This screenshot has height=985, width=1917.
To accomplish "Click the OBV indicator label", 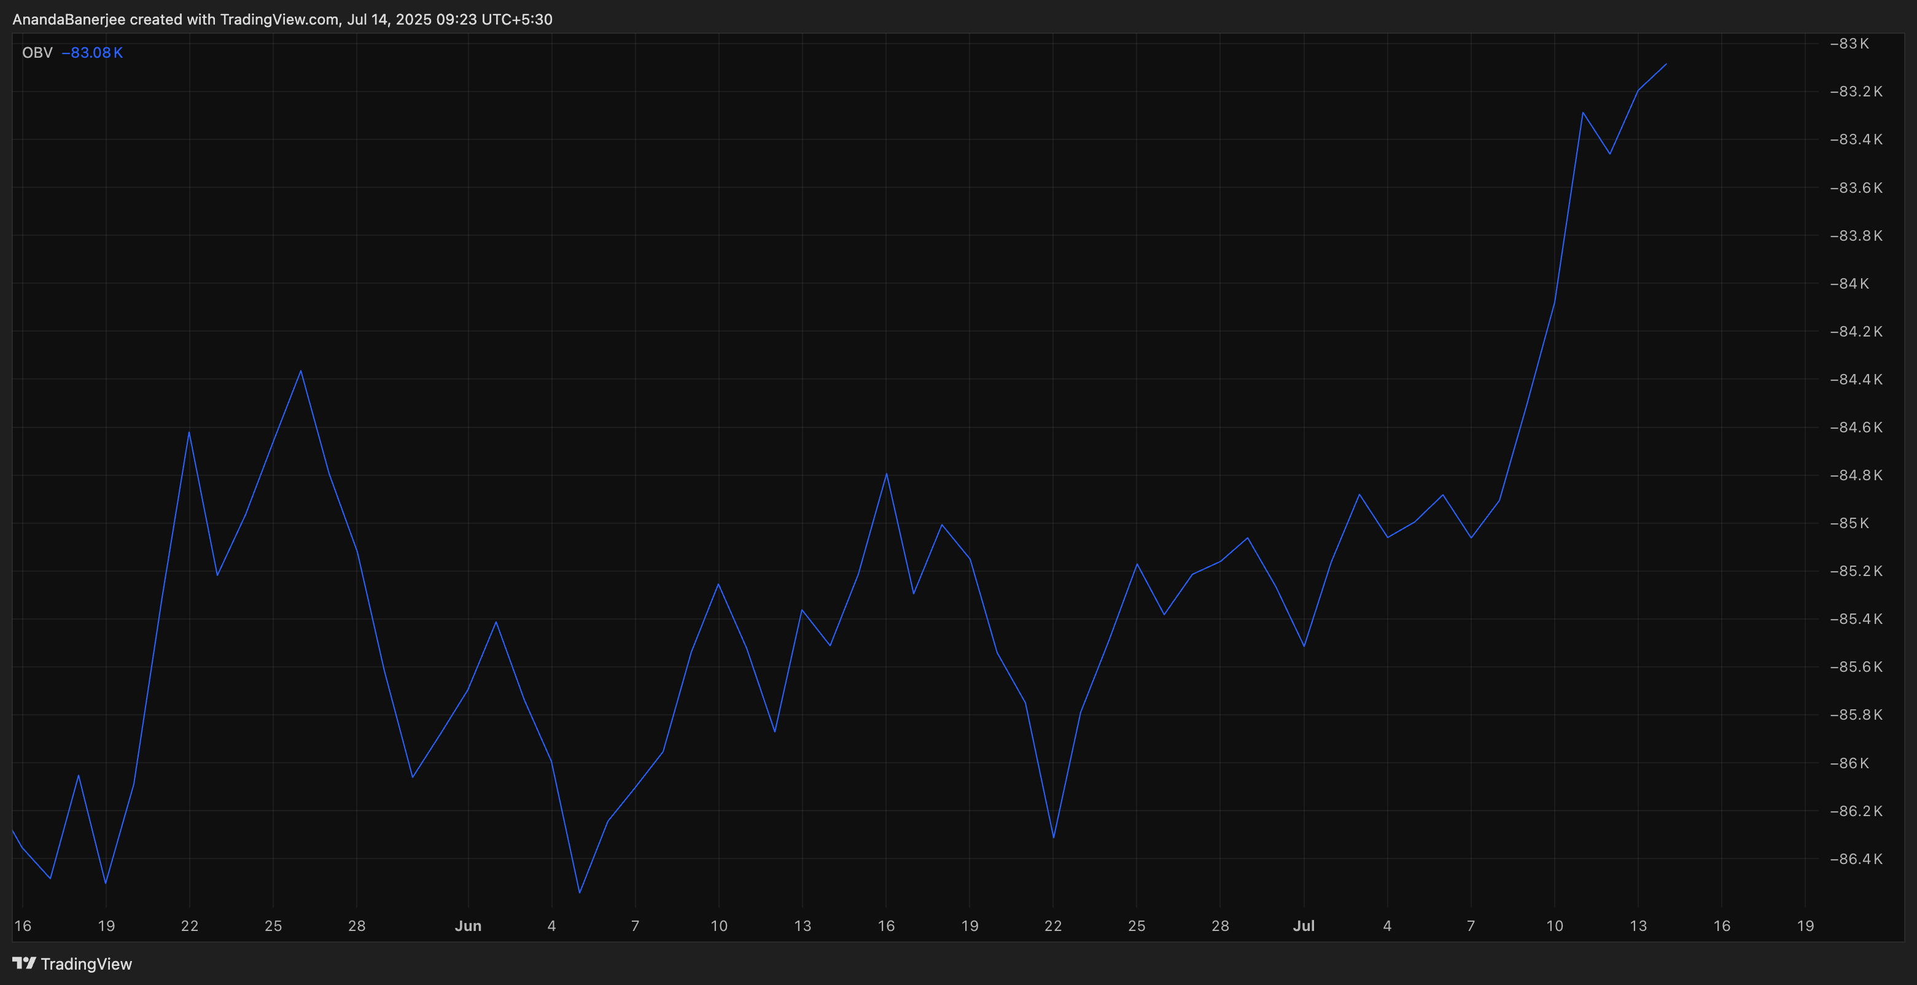I will (x=37, y=53).
